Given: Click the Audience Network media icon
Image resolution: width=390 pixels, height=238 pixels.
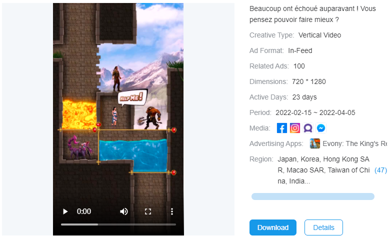Looking at the screenshot, I should pos(308,128).
